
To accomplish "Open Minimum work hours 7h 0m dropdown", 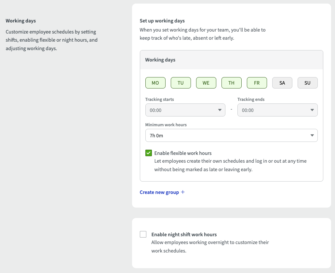I will point(228,135).
